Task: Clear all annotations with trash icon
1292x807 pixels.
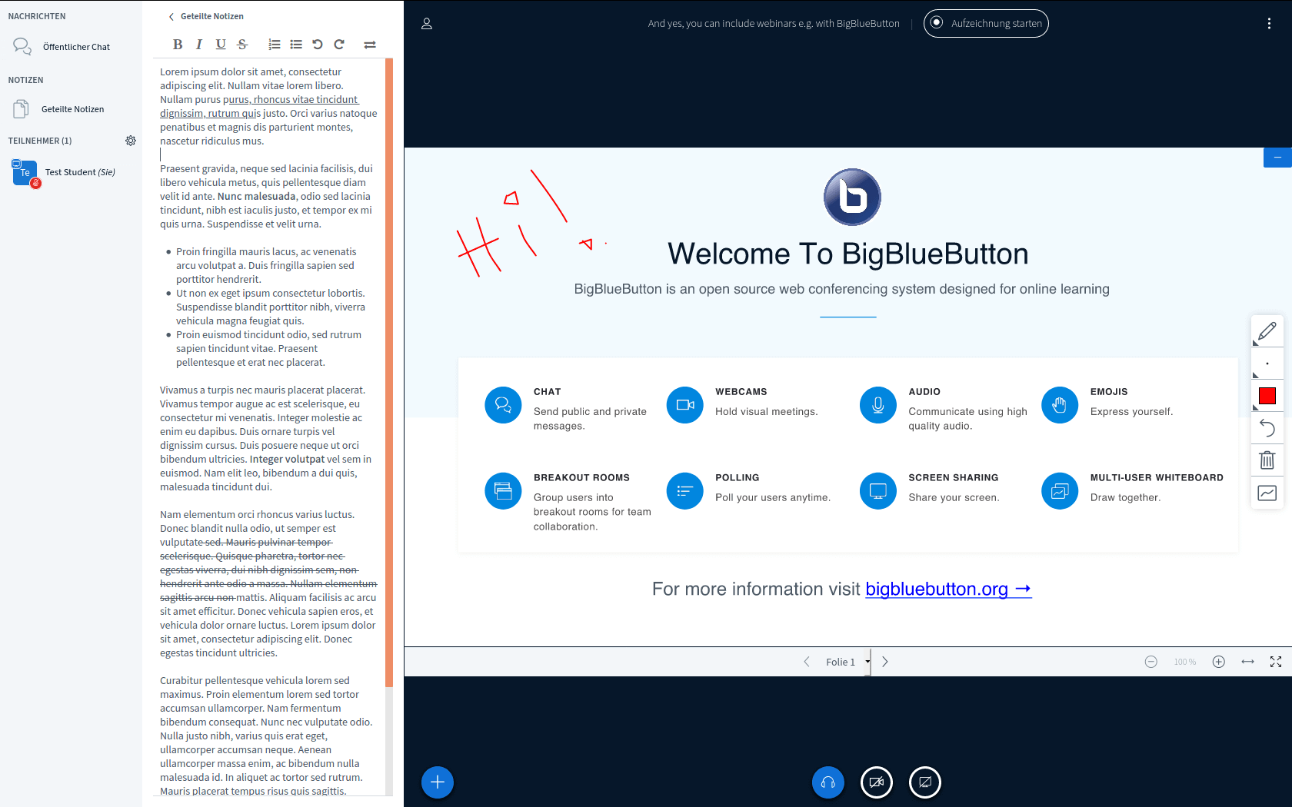Action: pyautogui.click(x=1267, y=460)
